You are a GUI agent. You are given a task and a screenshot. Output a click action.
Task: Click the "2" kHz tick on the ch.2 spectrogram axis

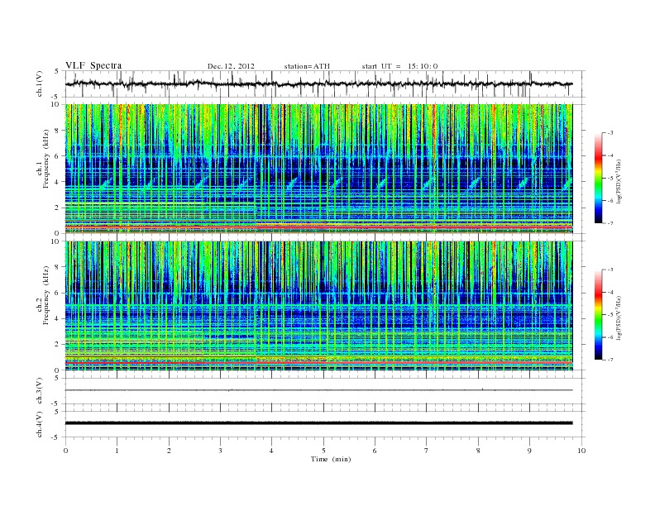[57, 345]
